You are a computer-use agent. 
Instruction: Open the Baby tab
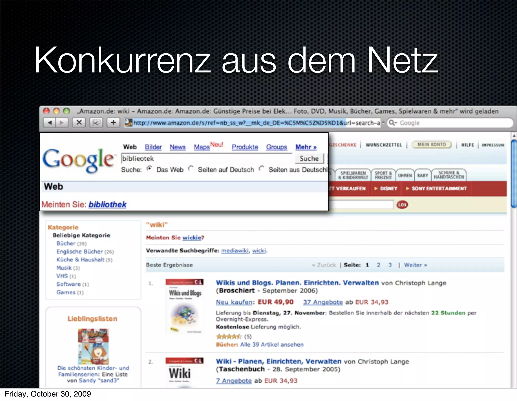[x=423, y=175]
